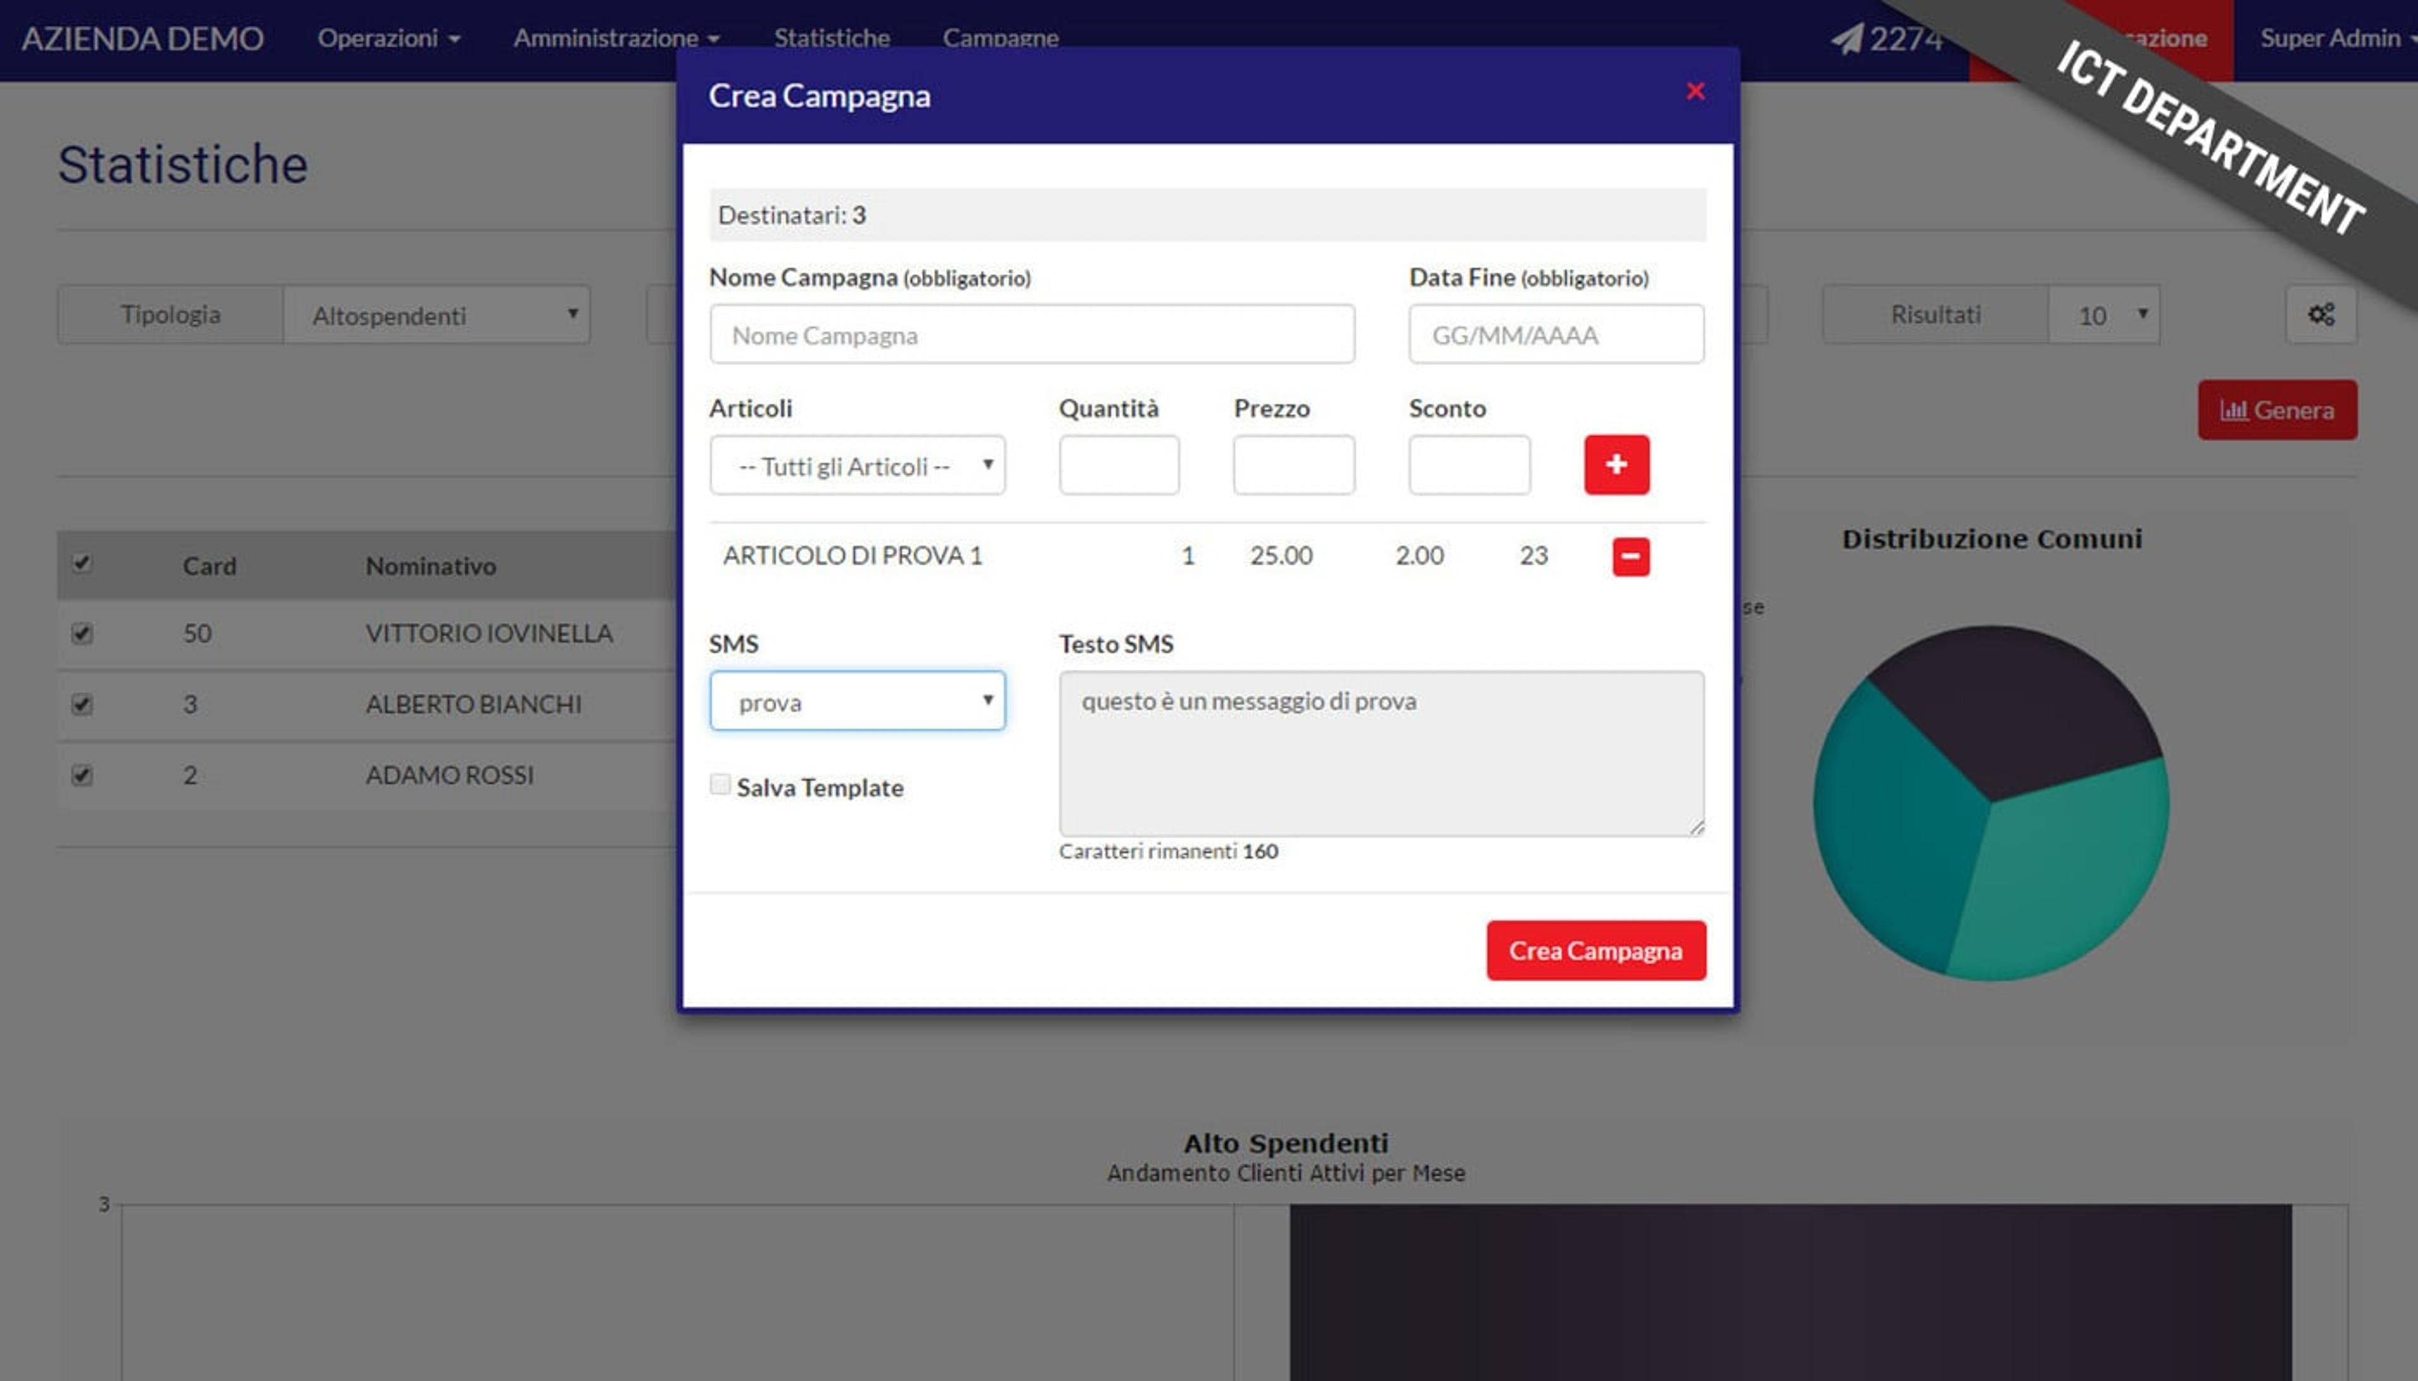Viewport: 2418px width, 1381px height.
Task: Toggle the select-all checkbox in table header
Action: 82,563
